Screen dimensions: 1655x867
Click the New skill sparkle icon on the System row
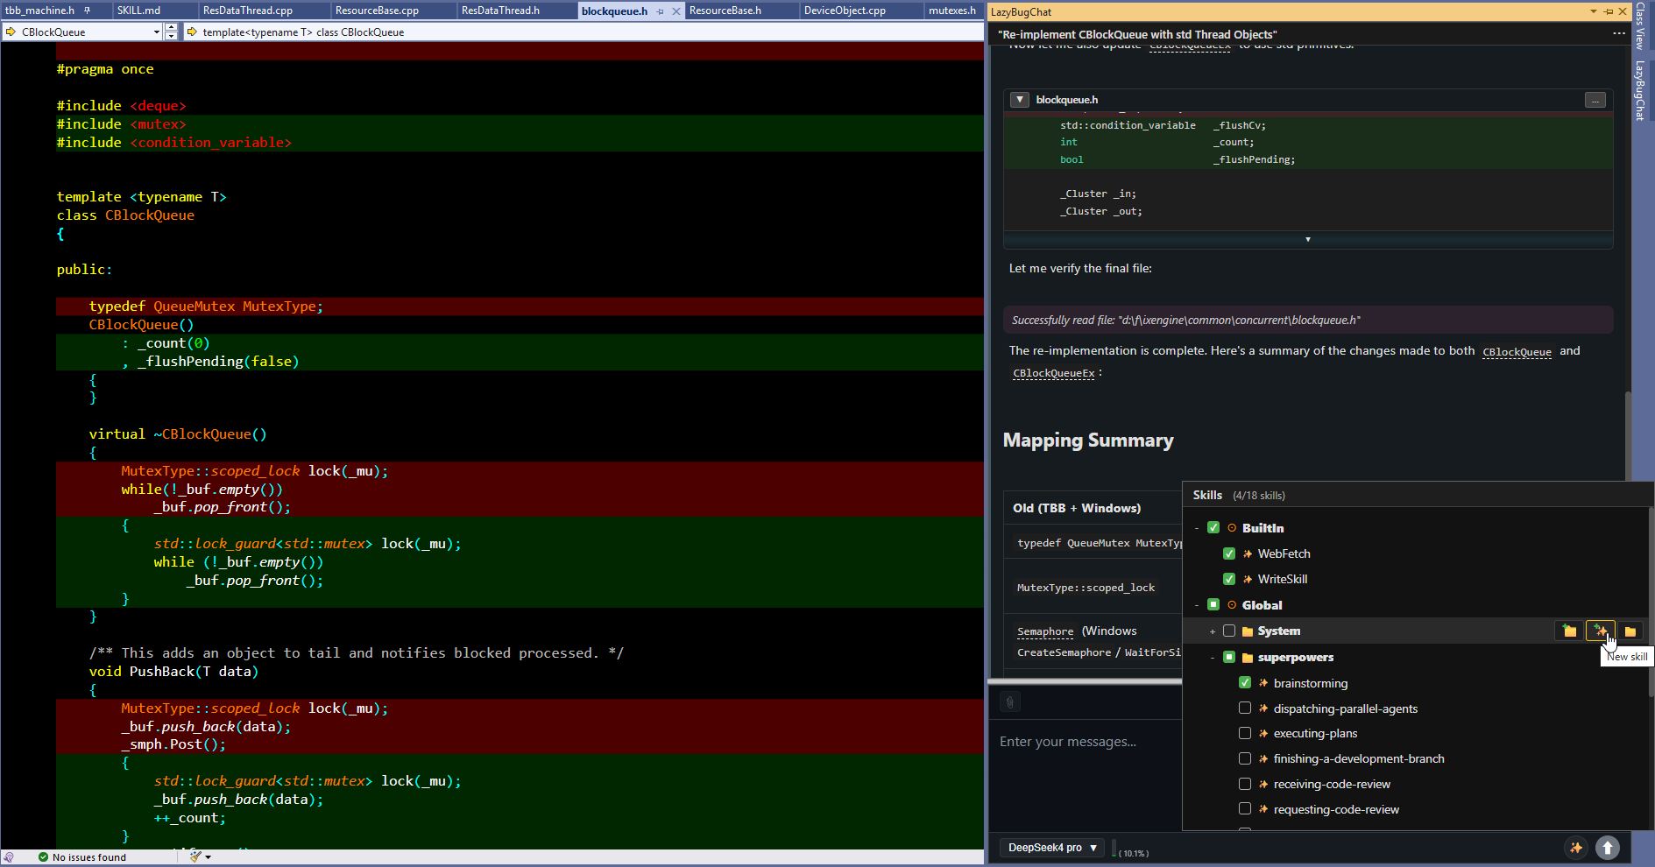click(x=1600, y=631)
